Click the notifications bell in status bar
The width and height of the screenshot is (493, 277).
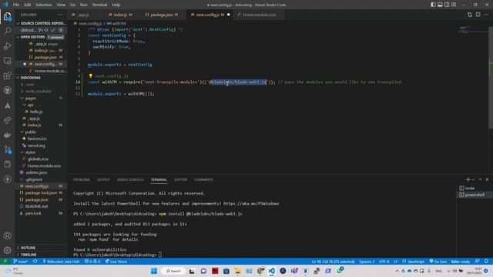pos(486,262)
